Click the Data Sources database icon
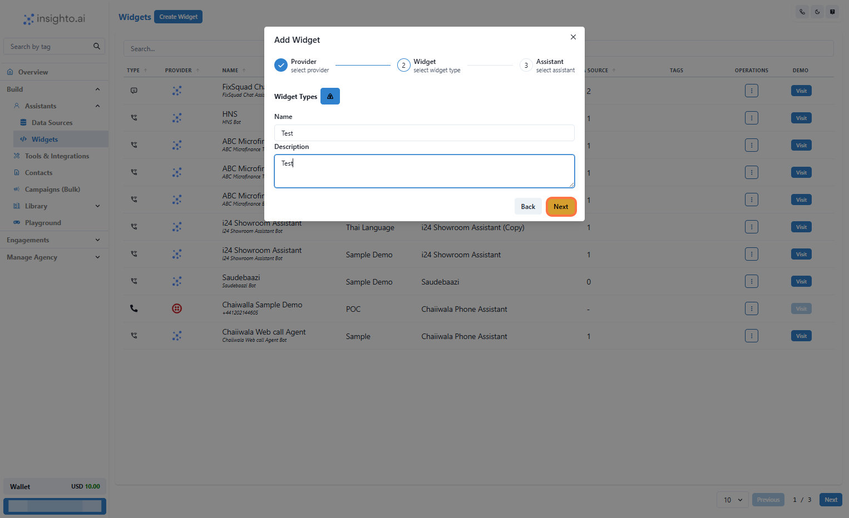849x518 pixels. coord(23,122)
